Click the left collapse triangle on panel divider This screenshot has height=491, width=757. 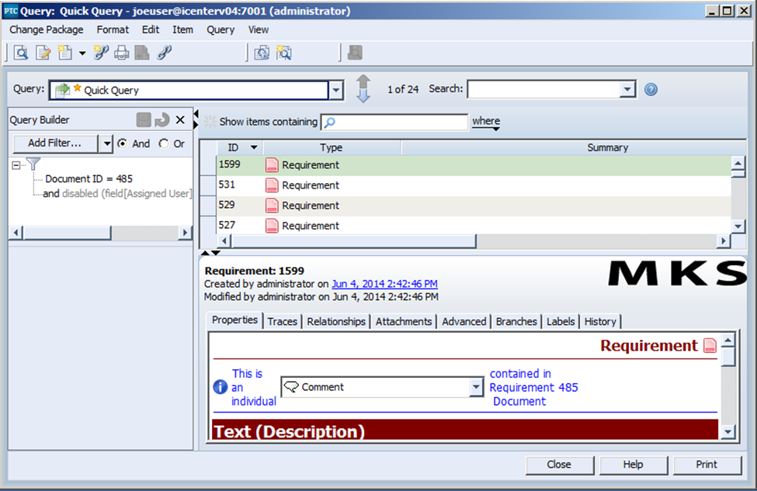[196, 113]
